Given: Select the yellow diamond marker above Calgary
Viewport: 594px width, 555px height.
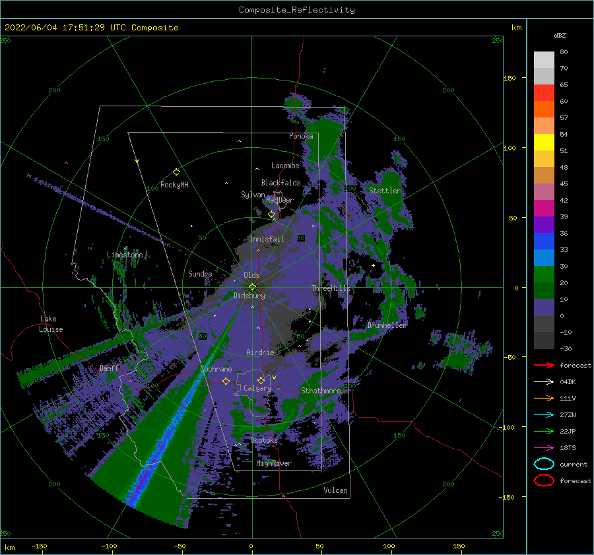Looking at the screenshot, I should (x=261, y=380).
